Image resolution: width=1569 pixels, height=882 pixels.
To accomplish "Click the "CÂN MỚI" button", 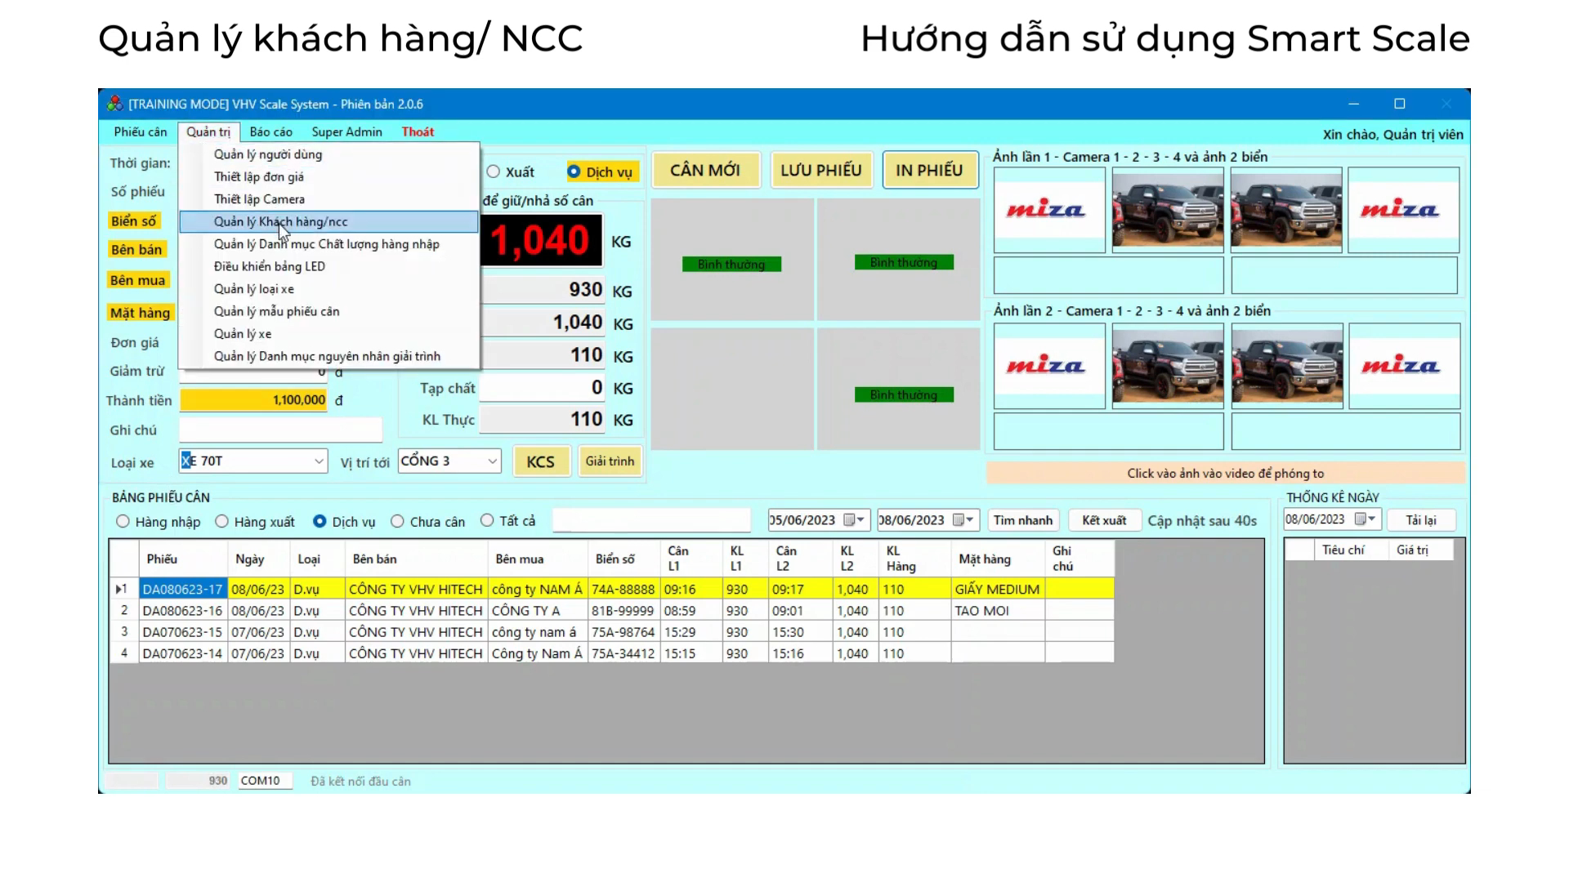I will [x=706, y=170].
